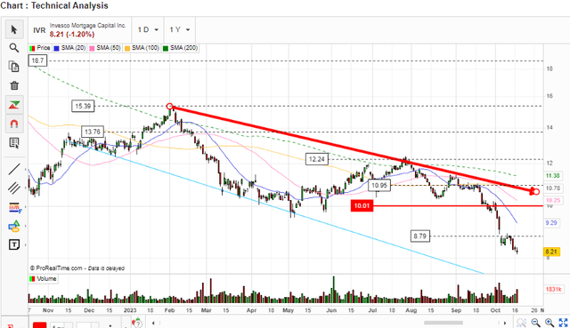Click the yellow 8.21 current price tag

pos(551,252)
